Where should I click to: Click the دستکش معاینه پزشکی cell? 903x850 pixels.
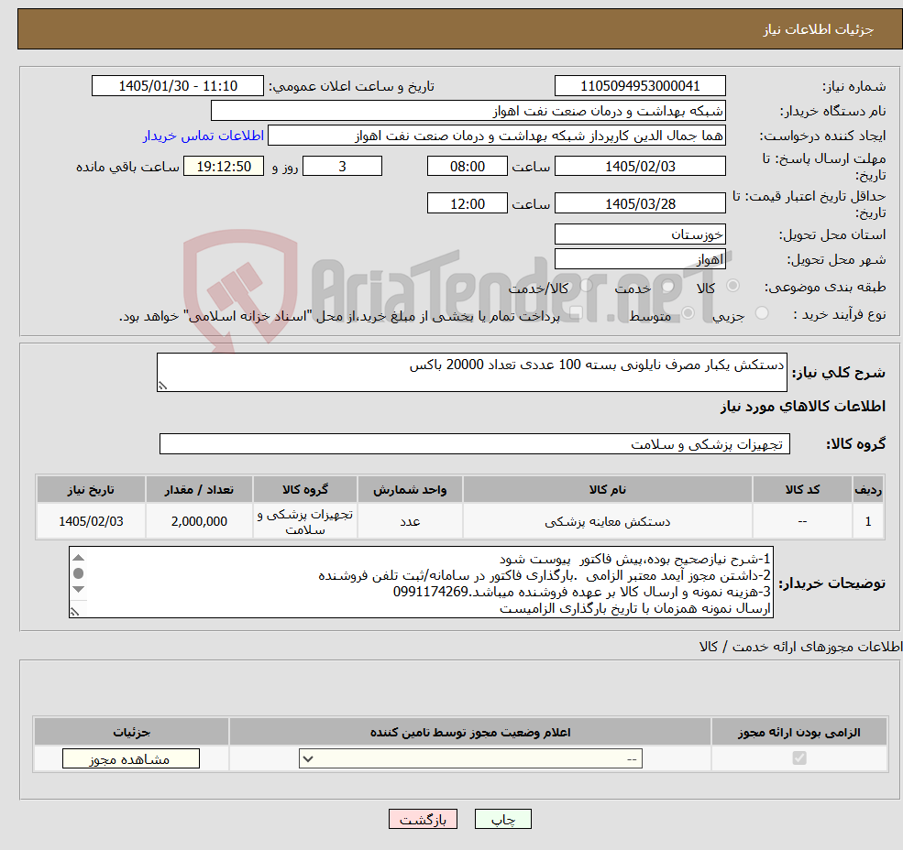(x=607, y=521)
